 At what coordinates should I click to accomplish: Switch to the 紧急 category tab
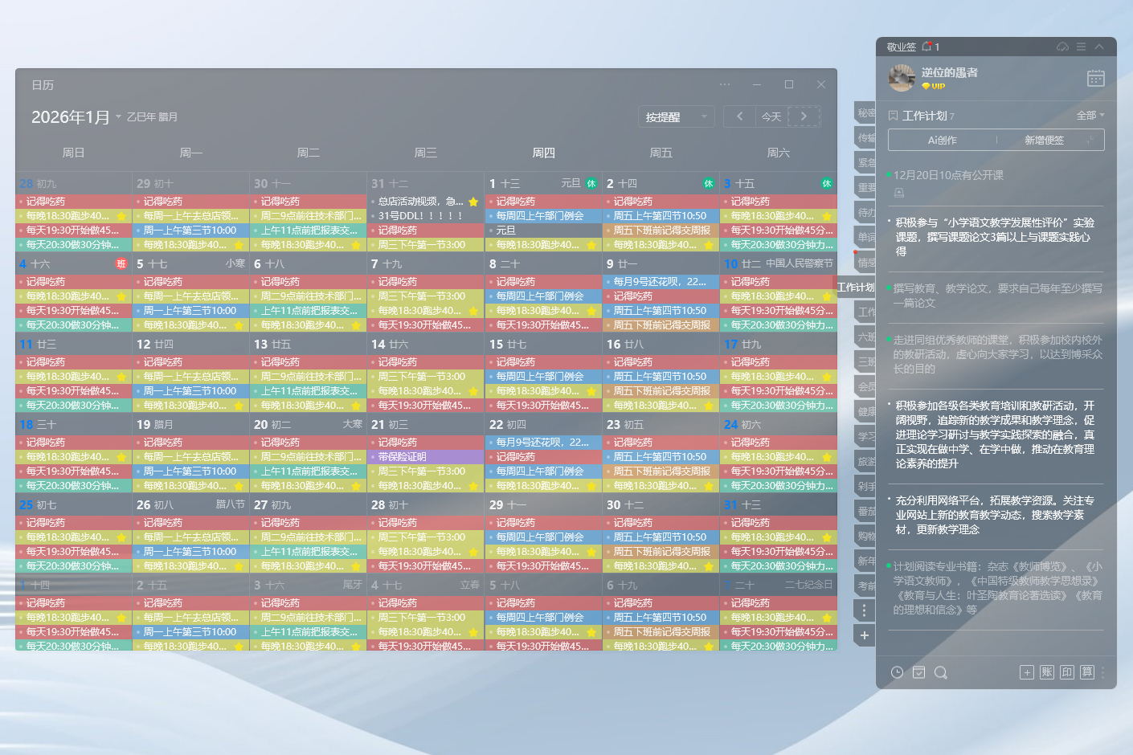(x=865, y=163)
